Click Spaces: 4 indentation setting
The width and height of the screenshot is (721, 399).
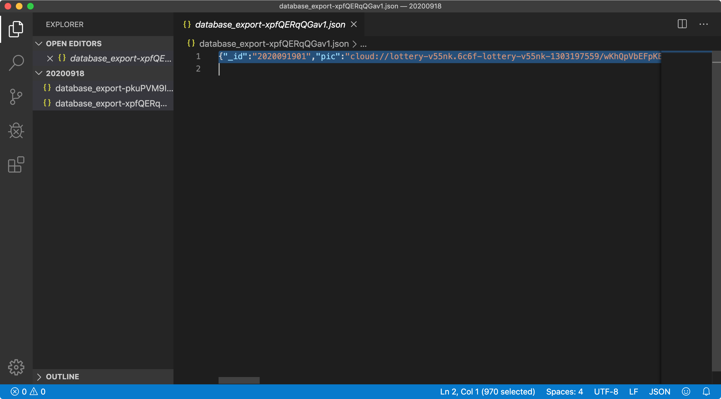[x=564, y=392]
